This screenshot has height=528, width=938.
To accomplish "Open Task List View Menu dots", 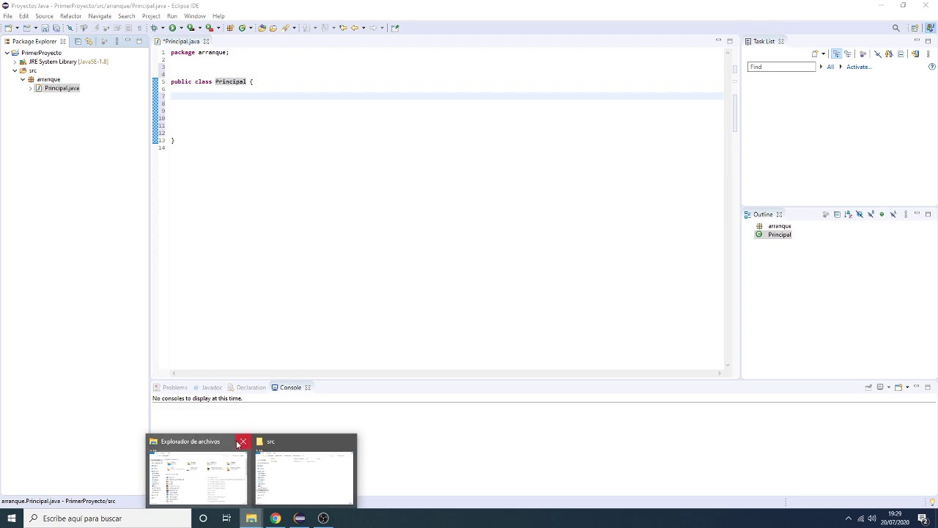I will tap(928, 54).
